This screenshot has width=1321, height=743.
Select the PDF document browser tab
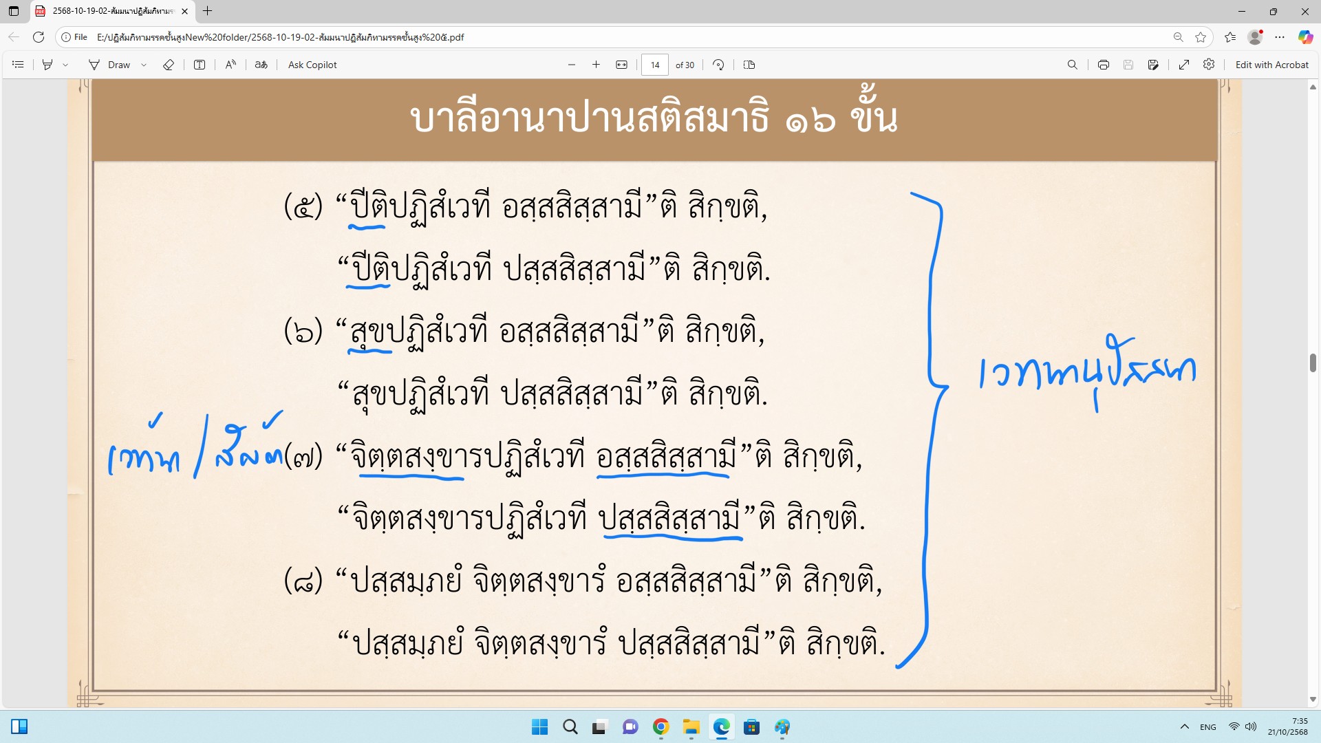pos(110,11)
